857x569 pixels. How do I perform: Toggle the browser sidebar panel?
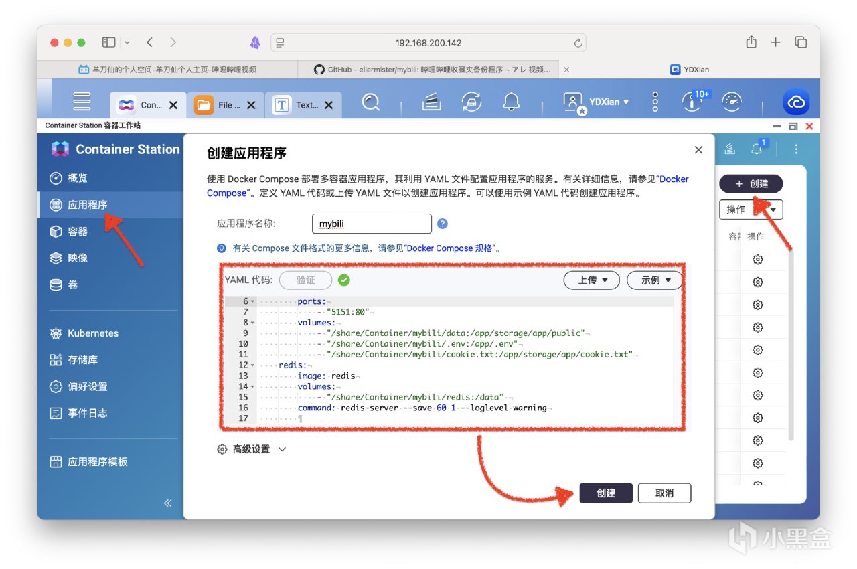tap(108, 42)
